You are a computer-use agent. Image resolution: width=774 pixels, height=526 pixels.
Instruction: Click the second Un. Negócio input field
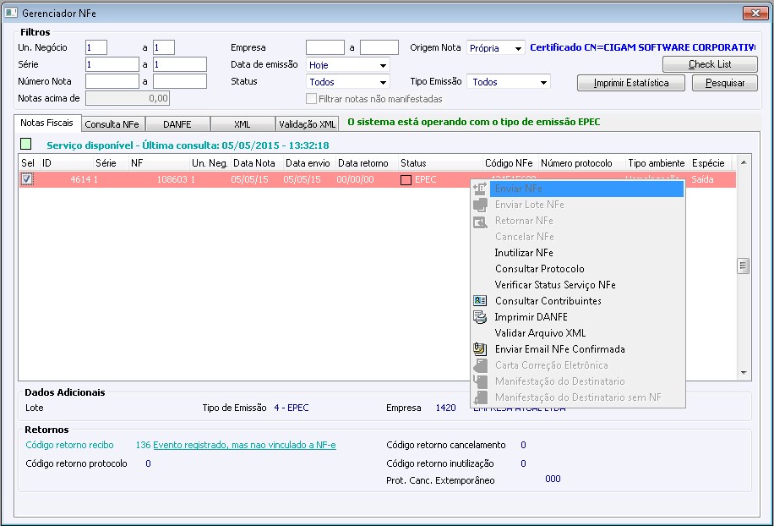(164, 47)
